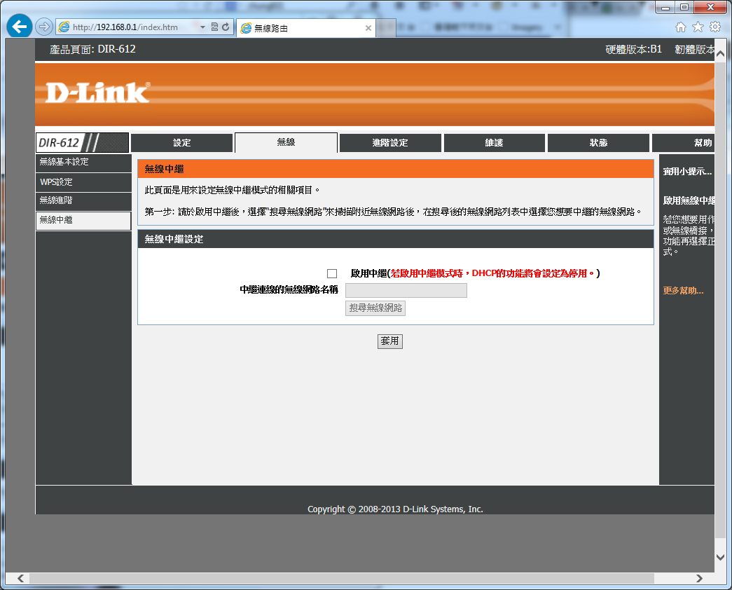Open the 更多幫助 link

683,291
